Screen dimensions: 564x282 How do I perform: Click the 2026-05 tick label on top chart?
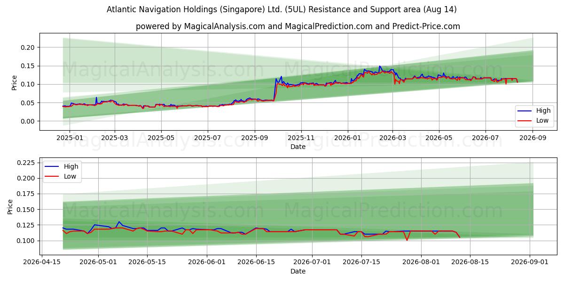pos(439,138)
